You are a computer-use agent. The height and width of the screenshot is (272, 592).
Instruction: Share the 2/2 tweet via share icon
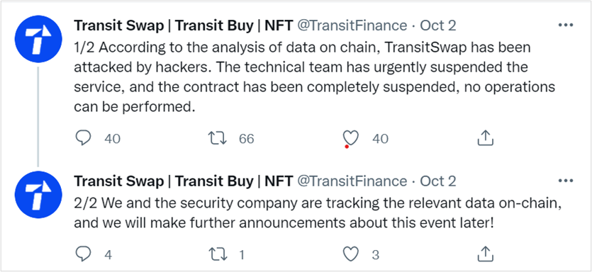[x=486, y=254]
